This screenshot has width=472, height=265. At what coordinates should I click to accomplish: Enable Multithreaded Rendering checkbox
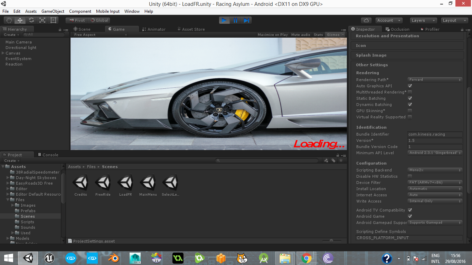(x=410, y=92)
